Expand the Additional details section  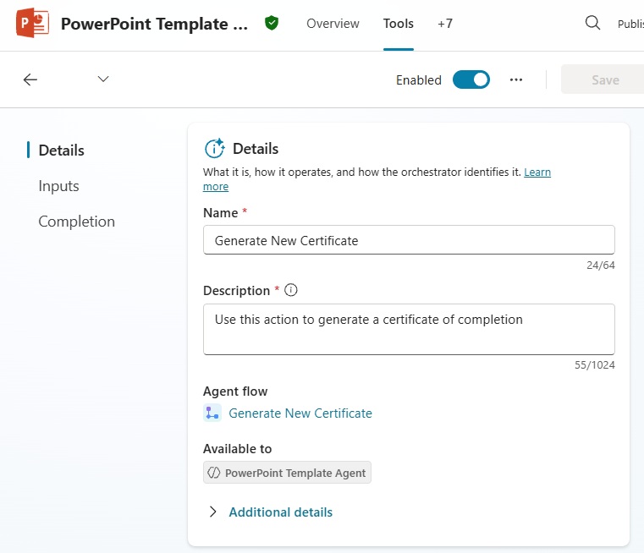(279, 512)
